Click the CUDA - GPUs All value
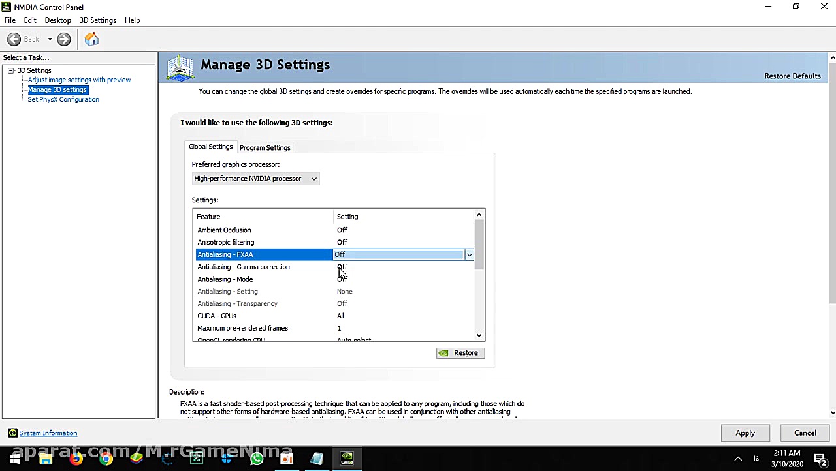The image size is (836, 471). (340, 316)
